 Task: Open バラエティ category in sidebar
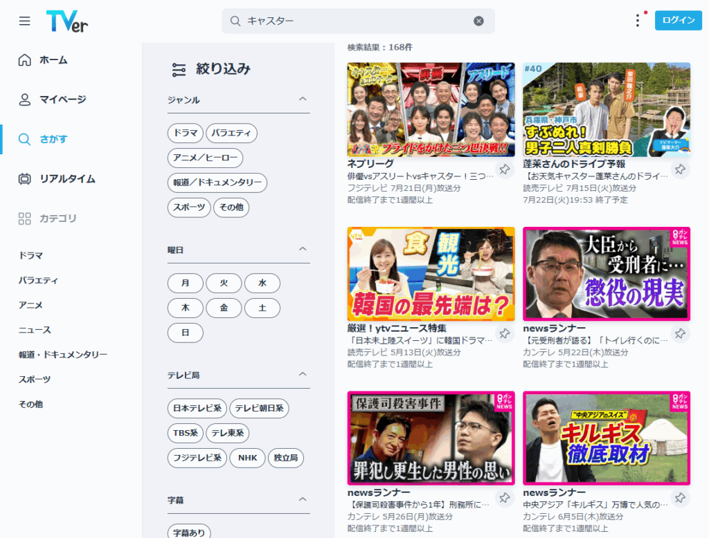39,281
